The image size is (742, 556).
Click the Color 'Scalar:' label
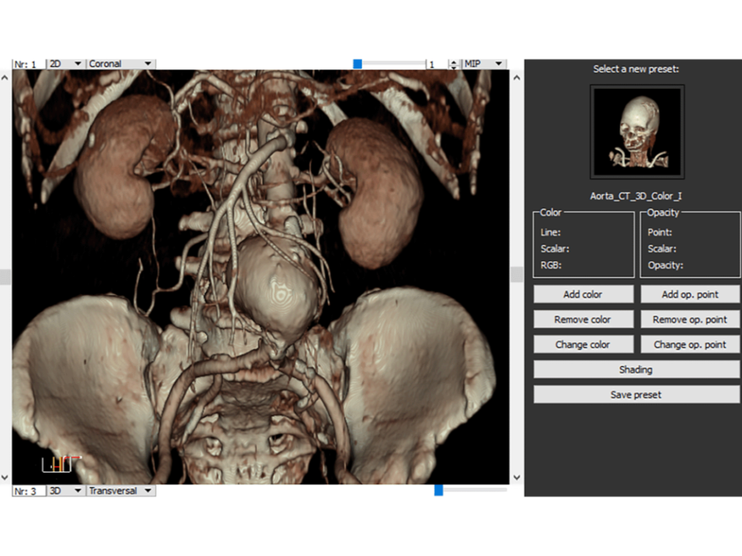[554, 249]
